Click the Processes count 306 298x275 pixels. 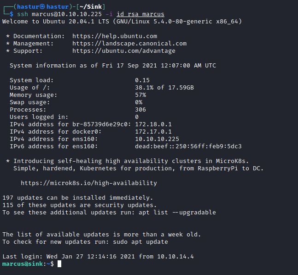coord(140,110)
